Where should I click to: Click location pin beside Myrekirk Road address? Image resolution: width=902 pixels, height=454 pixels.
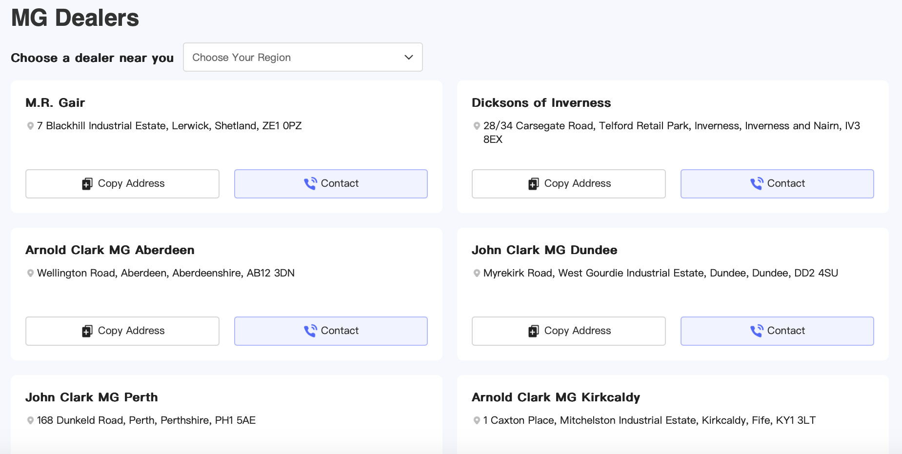click(477, 273)
